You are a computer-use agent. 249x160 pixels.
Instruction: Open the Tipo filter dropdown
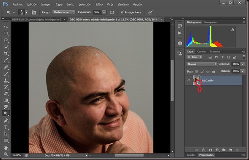point(194,57)
